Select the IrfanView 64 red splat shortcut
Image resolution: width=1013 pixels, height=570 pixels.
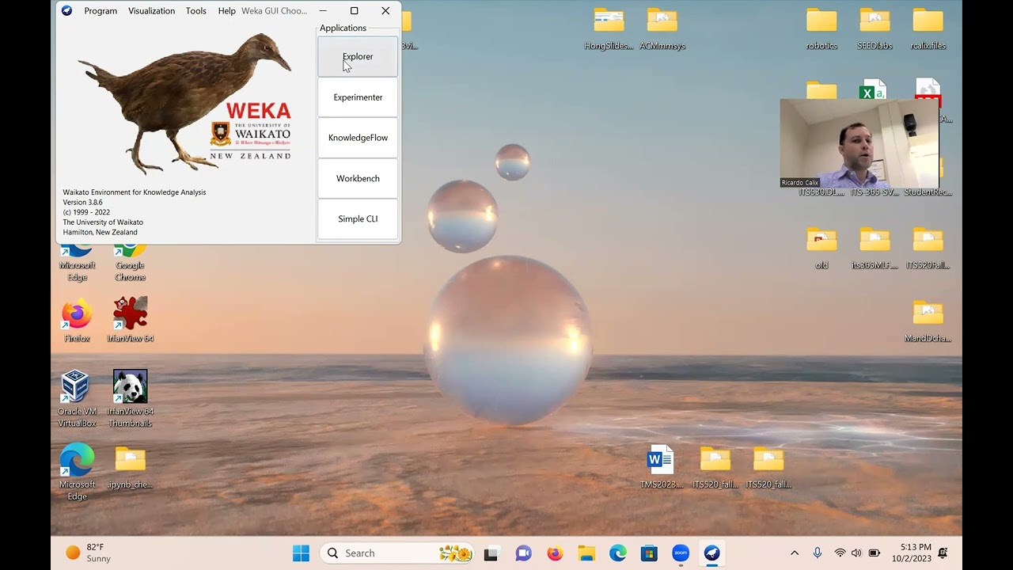pyautogui.click(x=131, y=321)
